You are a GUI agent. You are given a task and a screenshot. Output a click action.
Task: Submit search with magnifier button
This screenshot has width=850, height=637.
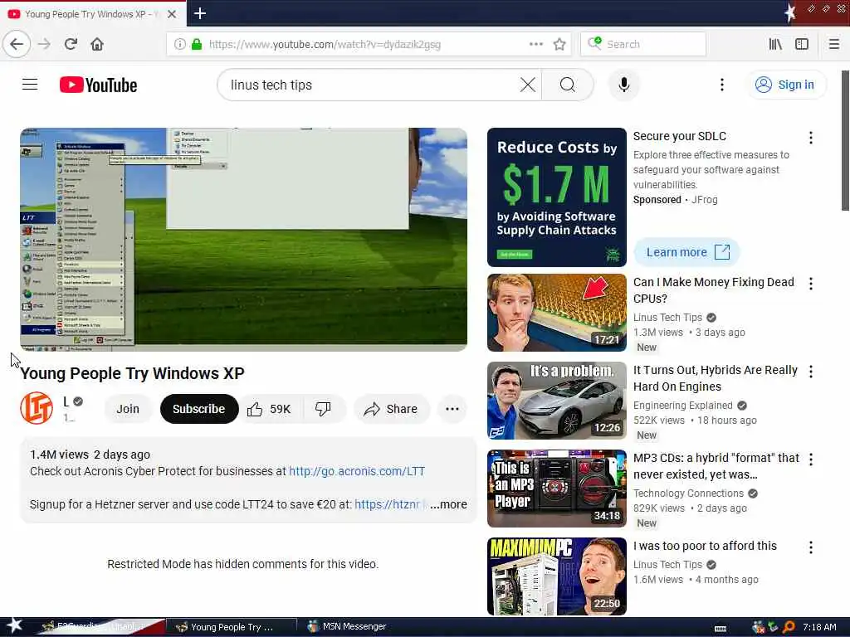coord(568,85)
